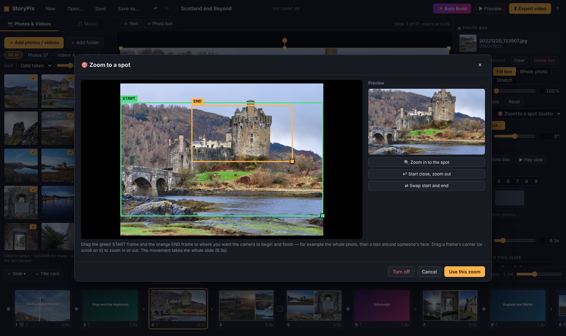Click the orange END frame label
Image resolution: width=566 pixels, height=336 pixels.
[x=197, y=101]
